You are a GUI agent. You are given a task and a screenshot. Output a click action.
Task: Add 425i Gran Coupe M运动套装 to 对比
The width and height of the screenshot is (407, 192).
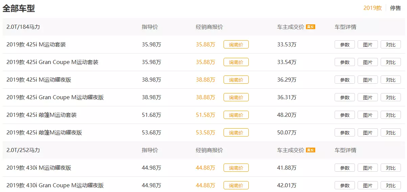tap(391, 62)
